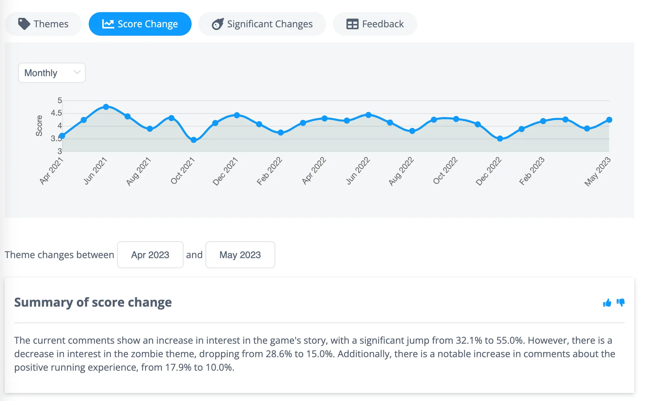This screenshot has width=645, height=401.
Task: Click the Oct 2021 lowest data point
Action: (194, 140)
